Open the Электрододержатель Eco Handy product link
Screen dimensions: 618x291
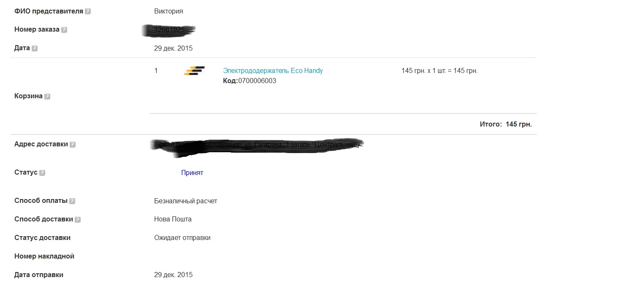(273, 70)
